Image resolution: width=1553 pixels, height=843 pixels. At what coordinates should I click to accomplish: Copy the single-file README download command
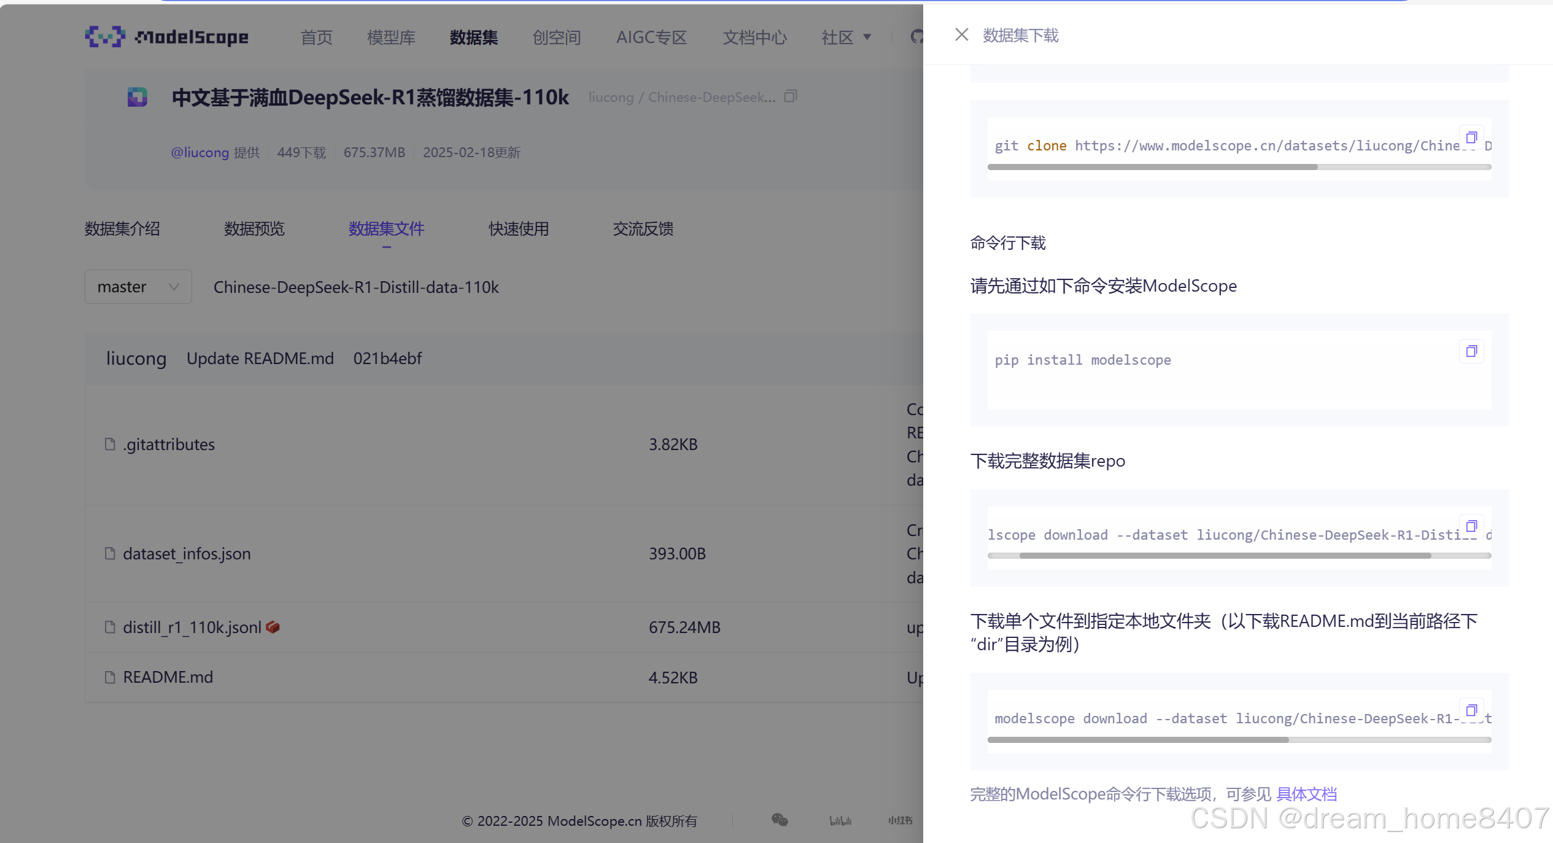pos(1471,710)
